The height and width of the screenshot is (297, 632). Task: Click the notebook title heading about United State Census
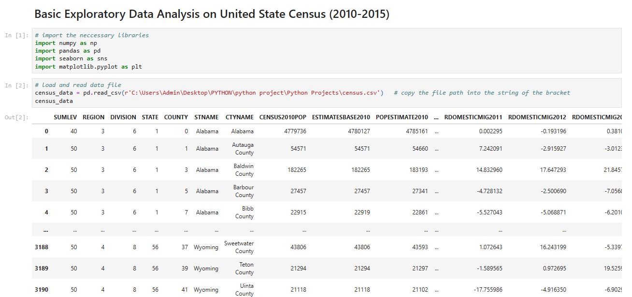pos(212,14)
